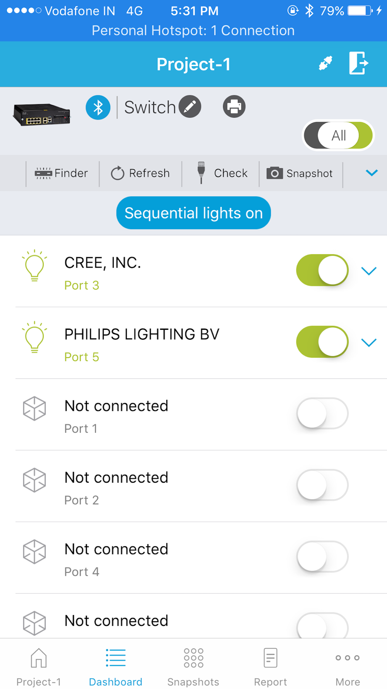Viewport: 387px width, 689px height.
Task: Expand the toolbar with chevron arrow
Action: pos(372,173)
